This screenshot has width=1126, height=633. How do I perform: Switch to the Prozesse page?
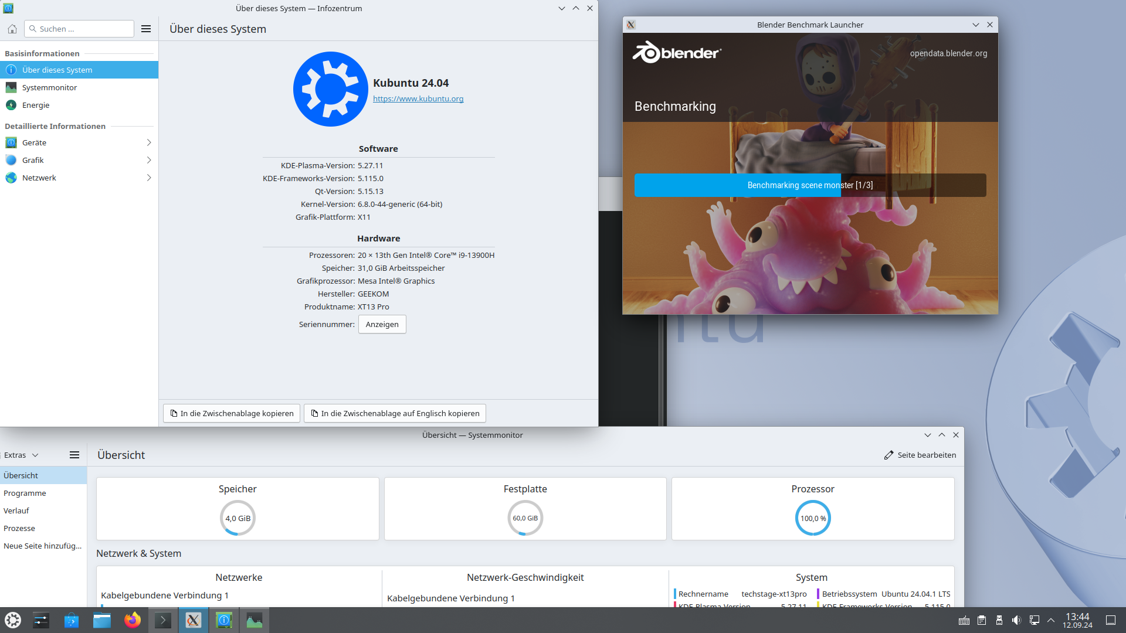19,528
